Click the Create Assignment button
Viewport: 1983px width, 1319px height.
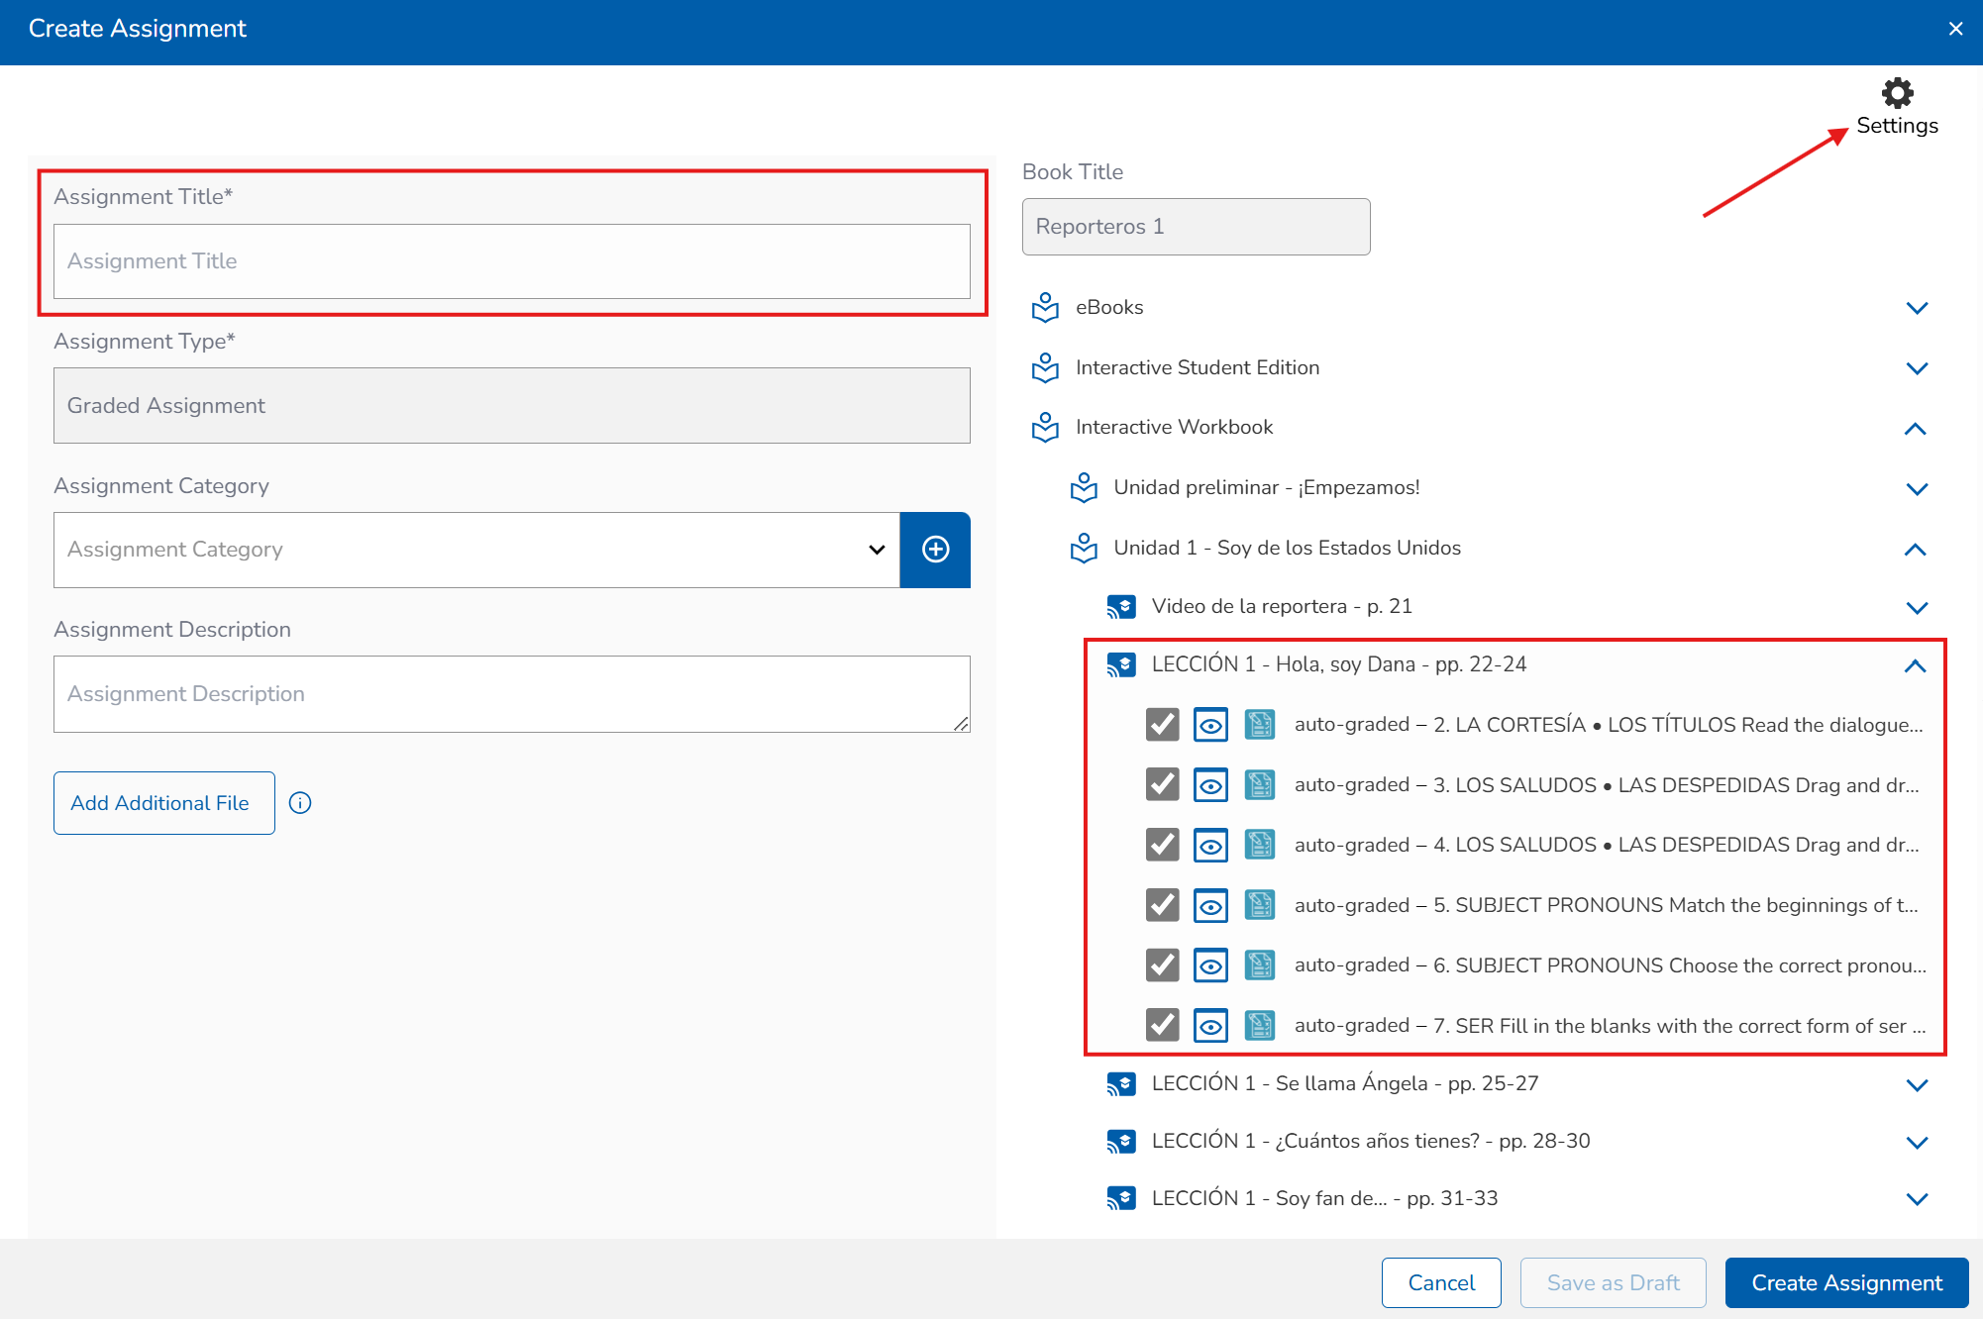coord(1846,1282)
